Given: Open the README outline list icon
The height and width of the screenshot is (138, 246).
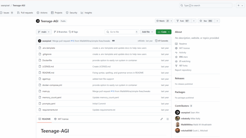Looking at the screenshot, I should tap(168, 119).
